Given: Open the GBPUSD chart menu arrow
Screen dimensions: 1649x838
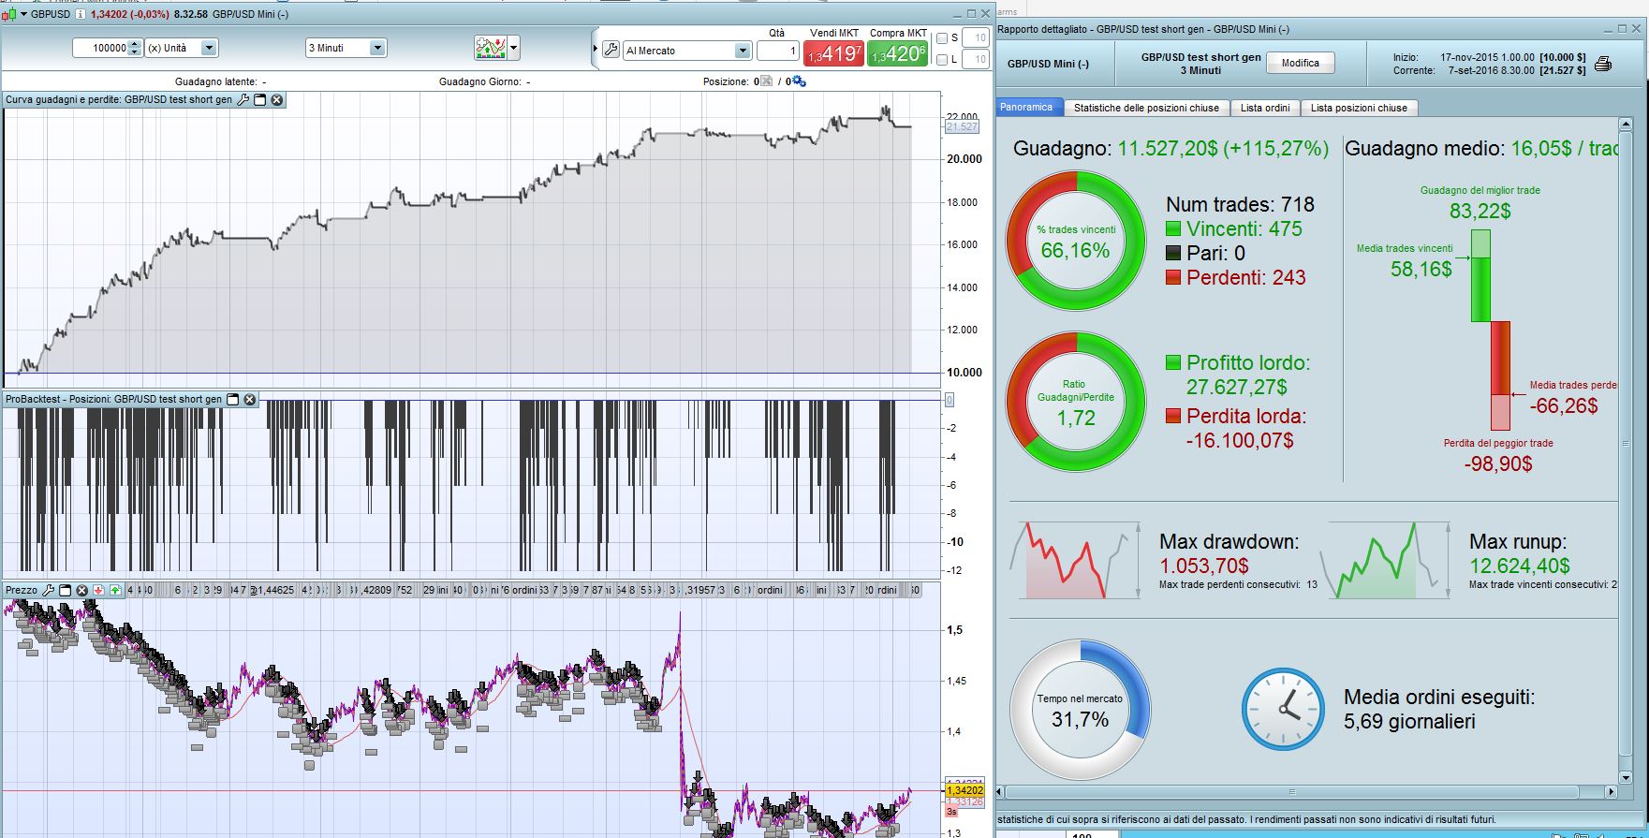Looking at the screenshot, I should pyautogui.click(x=23, y=14).
